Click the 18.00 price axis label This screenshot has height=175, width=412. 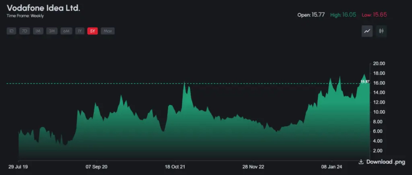coord(379,73)
